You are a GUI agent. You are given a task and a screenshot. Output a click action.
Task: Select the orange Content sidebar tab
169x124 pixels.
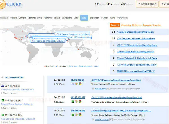click(115, 25)
